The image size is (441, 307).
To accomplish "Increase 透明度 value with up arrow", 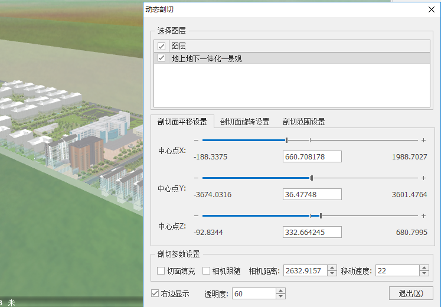I will point(281,290).
